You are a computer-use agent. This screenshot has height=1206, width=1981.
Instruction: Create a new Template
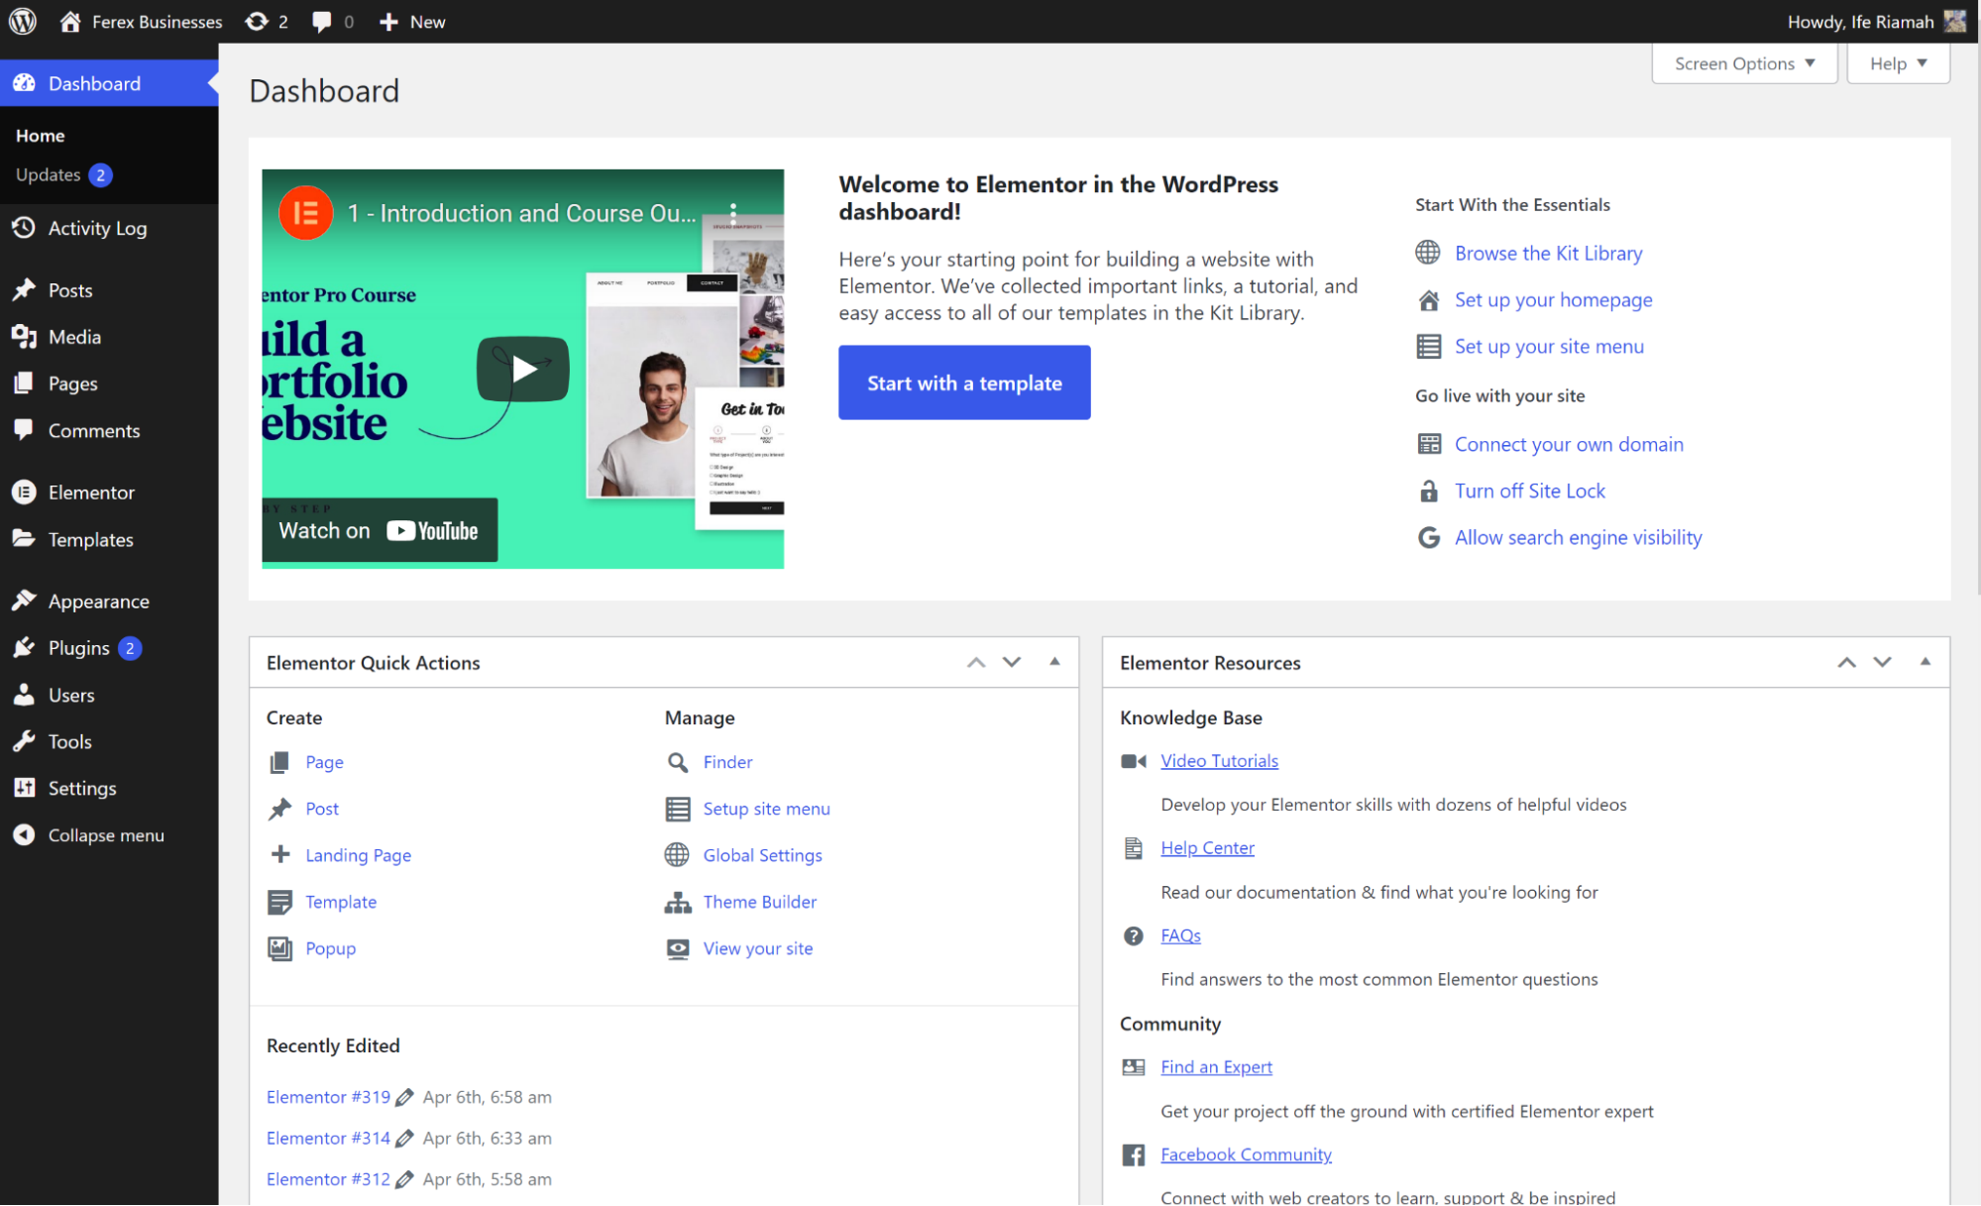point(341,902)
